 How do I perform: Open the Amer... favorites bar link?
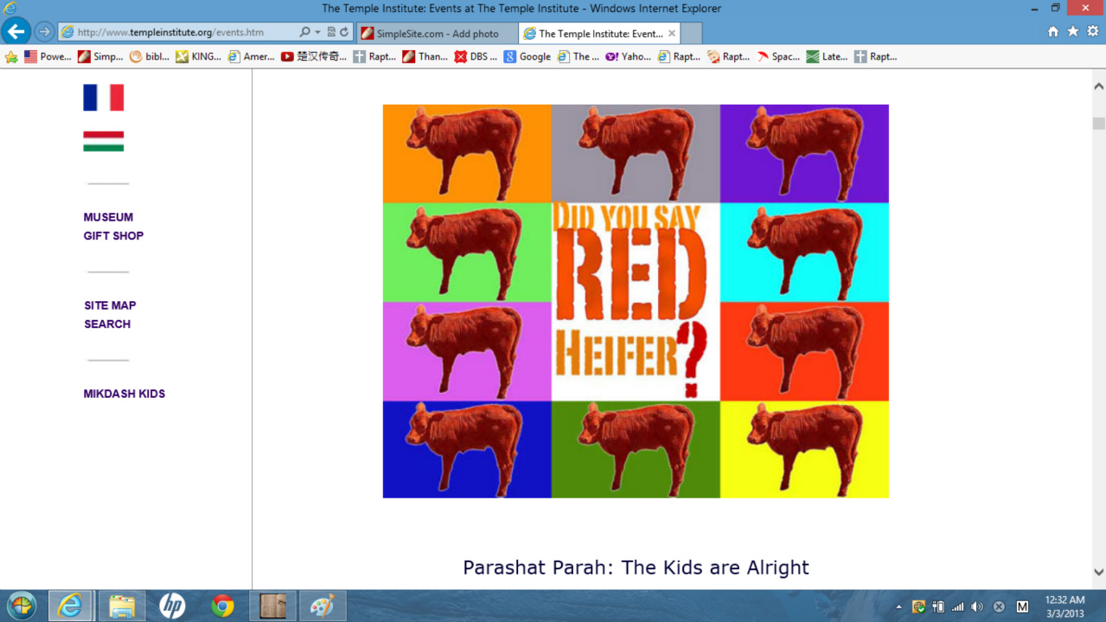[252, 57]
